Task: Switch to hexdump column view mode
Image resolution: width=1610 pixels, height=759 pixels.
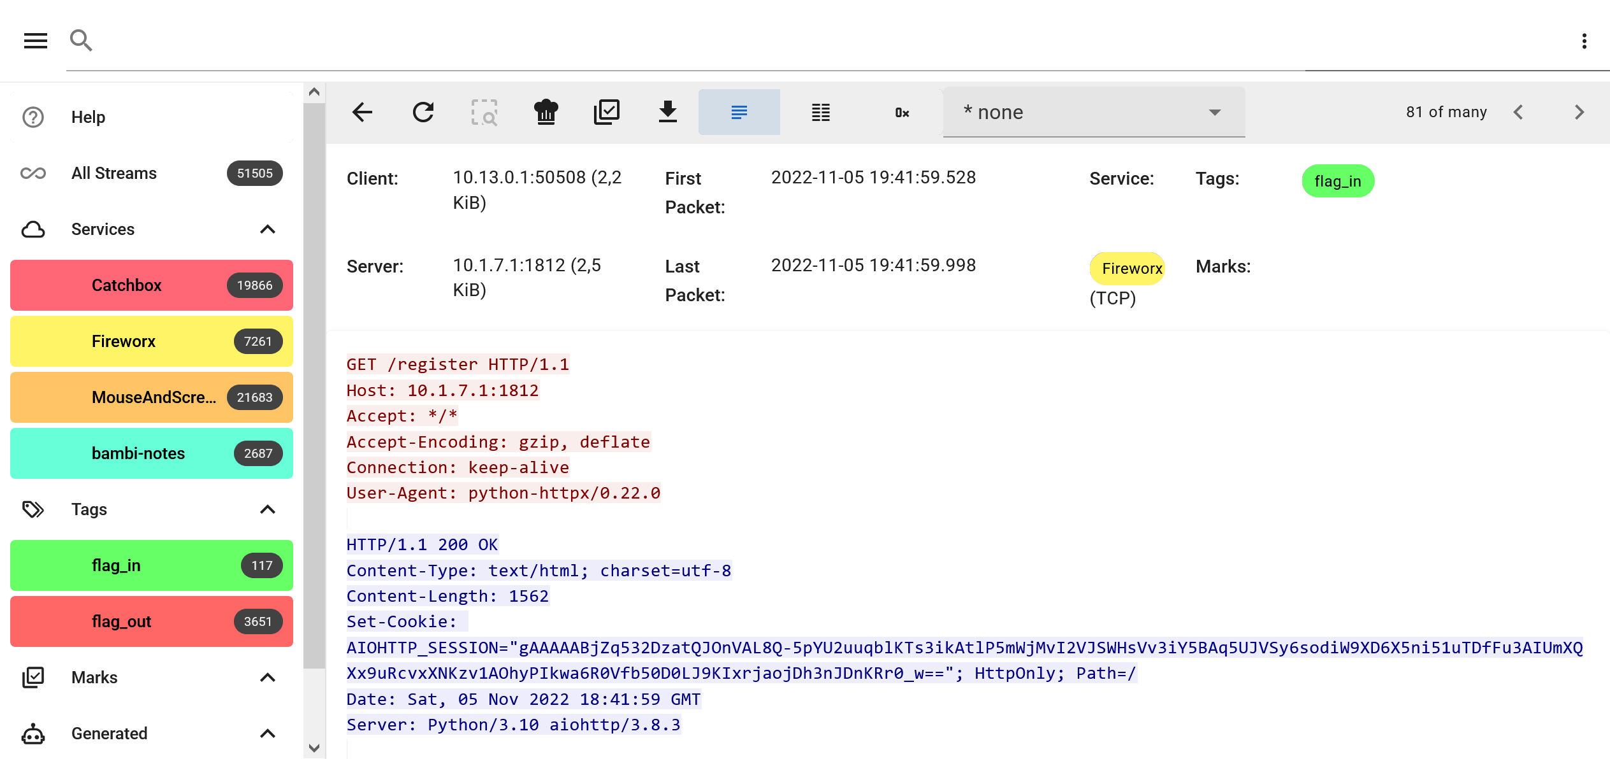Action: click(820, 112)
